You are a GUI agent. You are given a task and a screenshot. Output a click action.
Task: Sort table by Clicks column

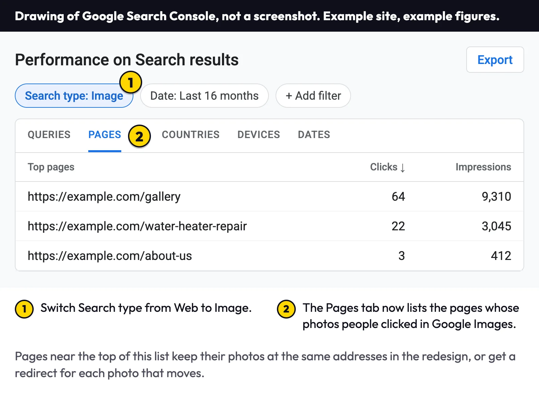[387, 167]
